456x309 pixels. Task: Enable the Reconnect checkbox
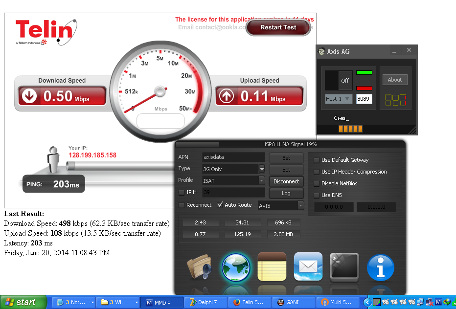[182, 205]
